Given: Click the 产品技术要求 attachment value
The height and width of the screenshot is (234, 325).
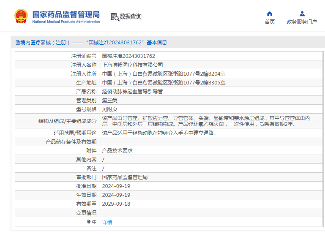Looking at the screenshot, I should coord(117,151).
